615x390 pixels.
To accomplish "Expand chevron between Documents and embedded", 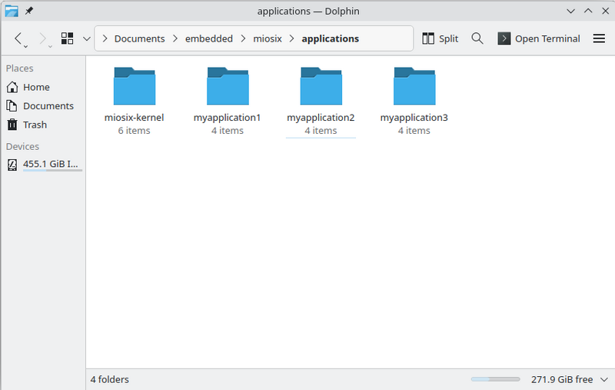I will tap(175, 38).
